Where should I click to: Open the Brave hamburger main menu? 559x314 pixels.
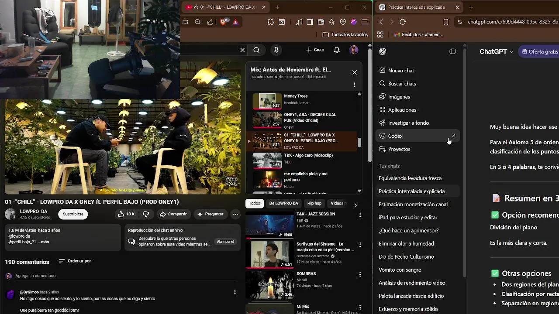[x=365, y=22]
